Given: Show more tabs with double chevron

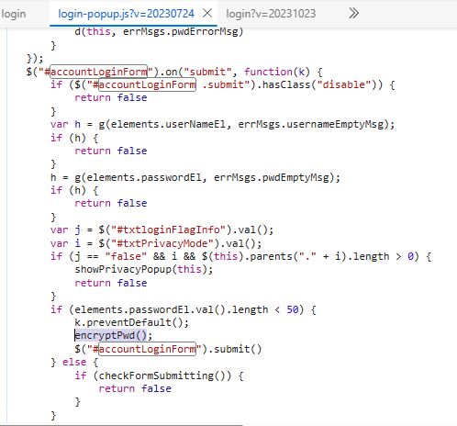Looking at the screenshot, I should click(353, 13).
